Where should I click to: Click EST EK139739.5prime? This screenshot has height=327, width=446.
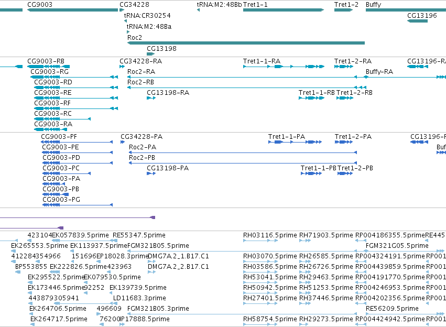coord(138,288)
